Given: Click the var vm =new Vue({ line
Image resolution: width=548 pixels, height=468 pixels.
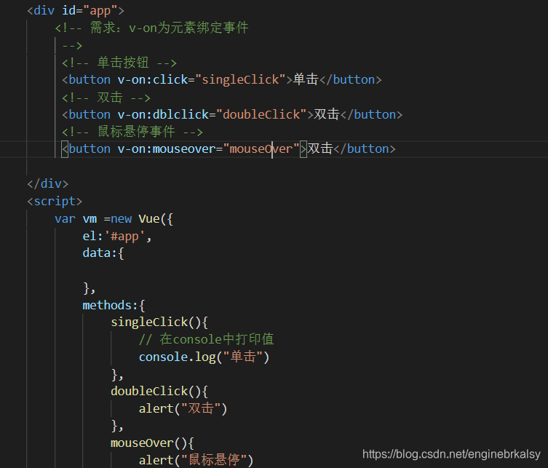Looking at the screenshot, I should [114, 219].
